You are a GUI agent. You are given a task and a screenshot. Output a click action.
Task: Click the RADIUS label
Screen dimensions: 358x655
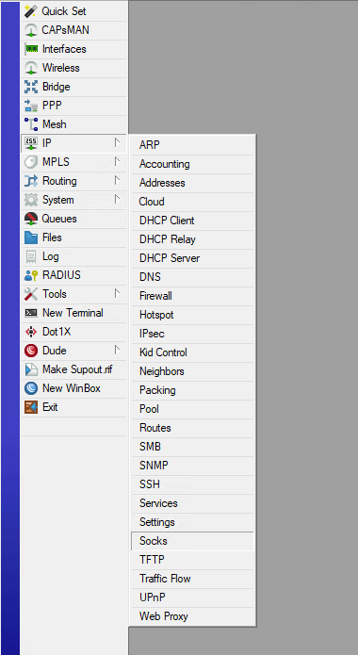(x=61, y=275)
